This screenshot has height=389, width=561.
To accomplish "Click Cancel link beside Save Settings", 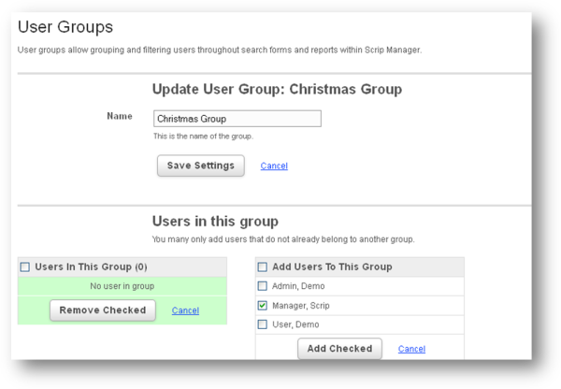I will coord(274,166).
